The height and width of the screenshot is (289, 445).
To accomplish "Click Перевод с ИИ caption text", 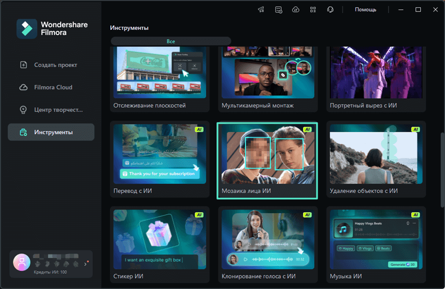I will coord(132,191).
